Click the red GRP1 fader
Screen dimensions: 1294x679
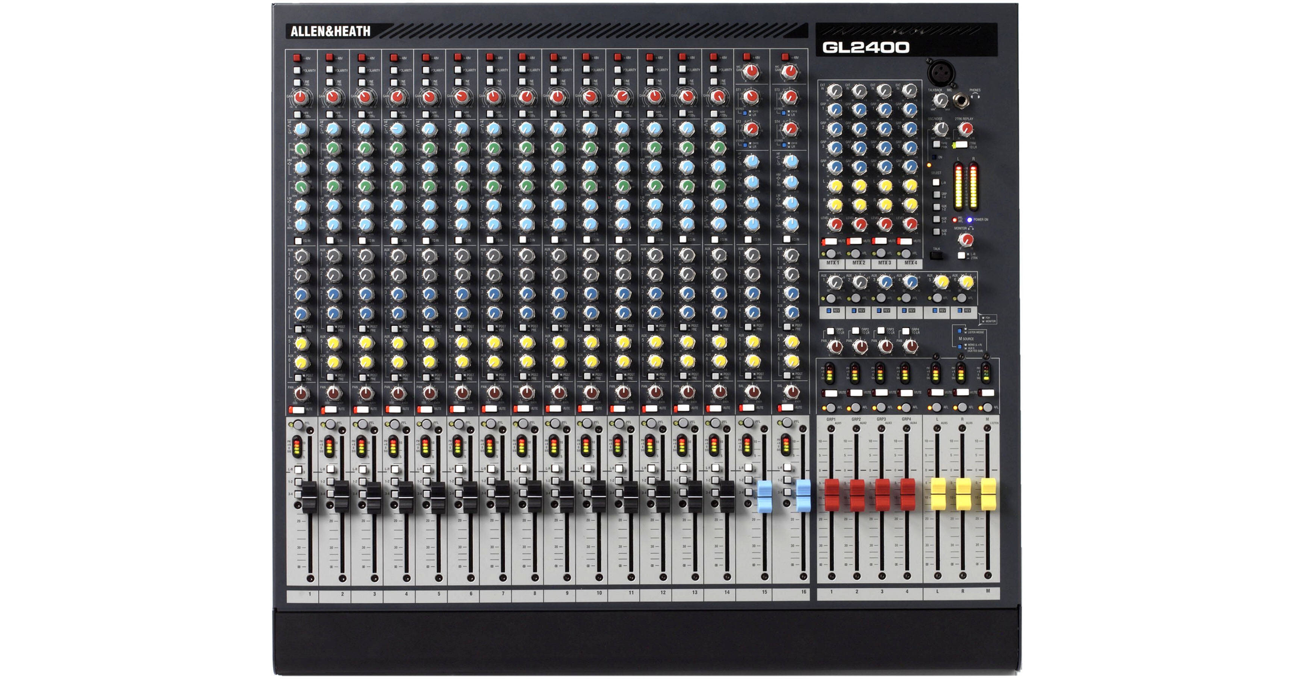(x=831, y=494)
